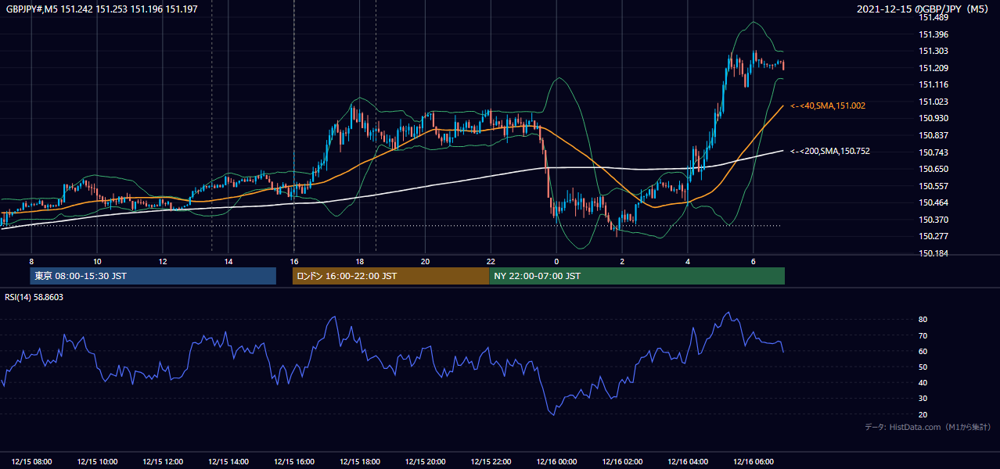Viewport: 1000px width, 469px height.
Task: Click RSI scale value 70
Action: point(923,335)
